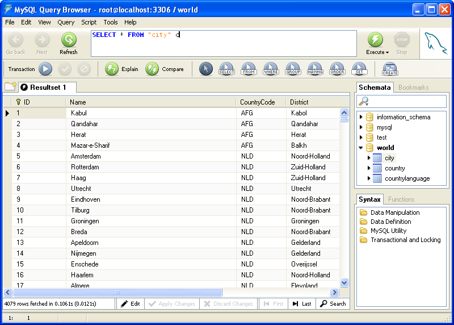The image size is (454, 325).
Task: Open the Execute dropdown arrow
Action: [387, 52]
